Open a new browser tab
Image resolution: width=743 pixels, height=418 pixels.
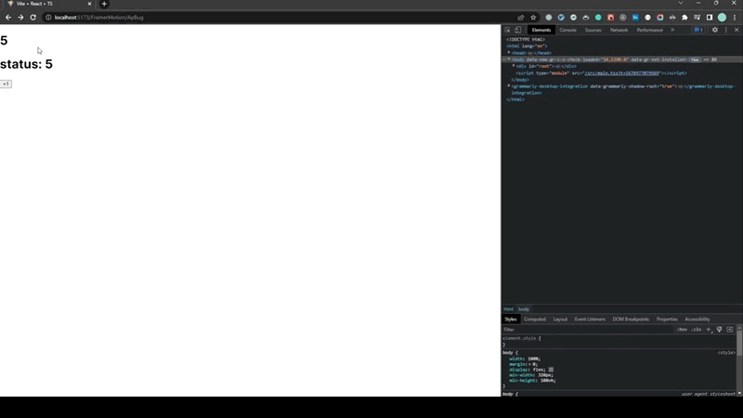104,4
